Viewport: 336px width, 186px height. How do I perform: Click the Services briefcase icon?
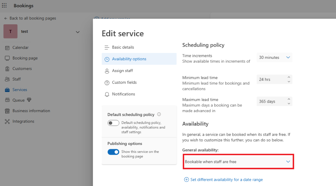coord(7,90)
